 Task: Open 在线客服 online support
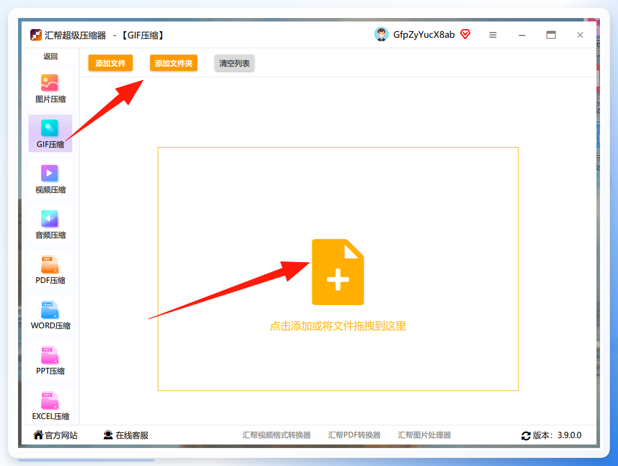(x=126, y=435)
